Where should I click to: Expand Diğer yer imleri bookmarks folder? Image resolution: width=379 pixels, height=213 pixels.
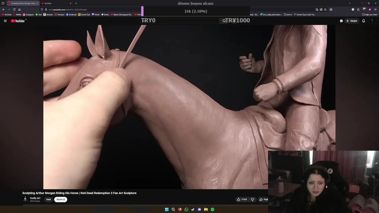click(370, 14)
